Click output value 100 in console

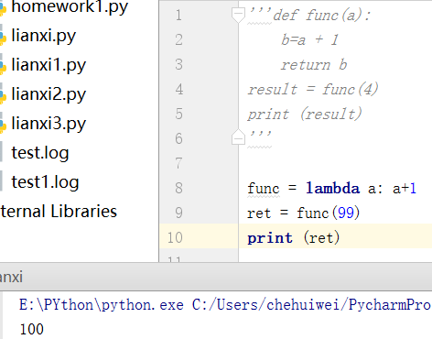31,329
